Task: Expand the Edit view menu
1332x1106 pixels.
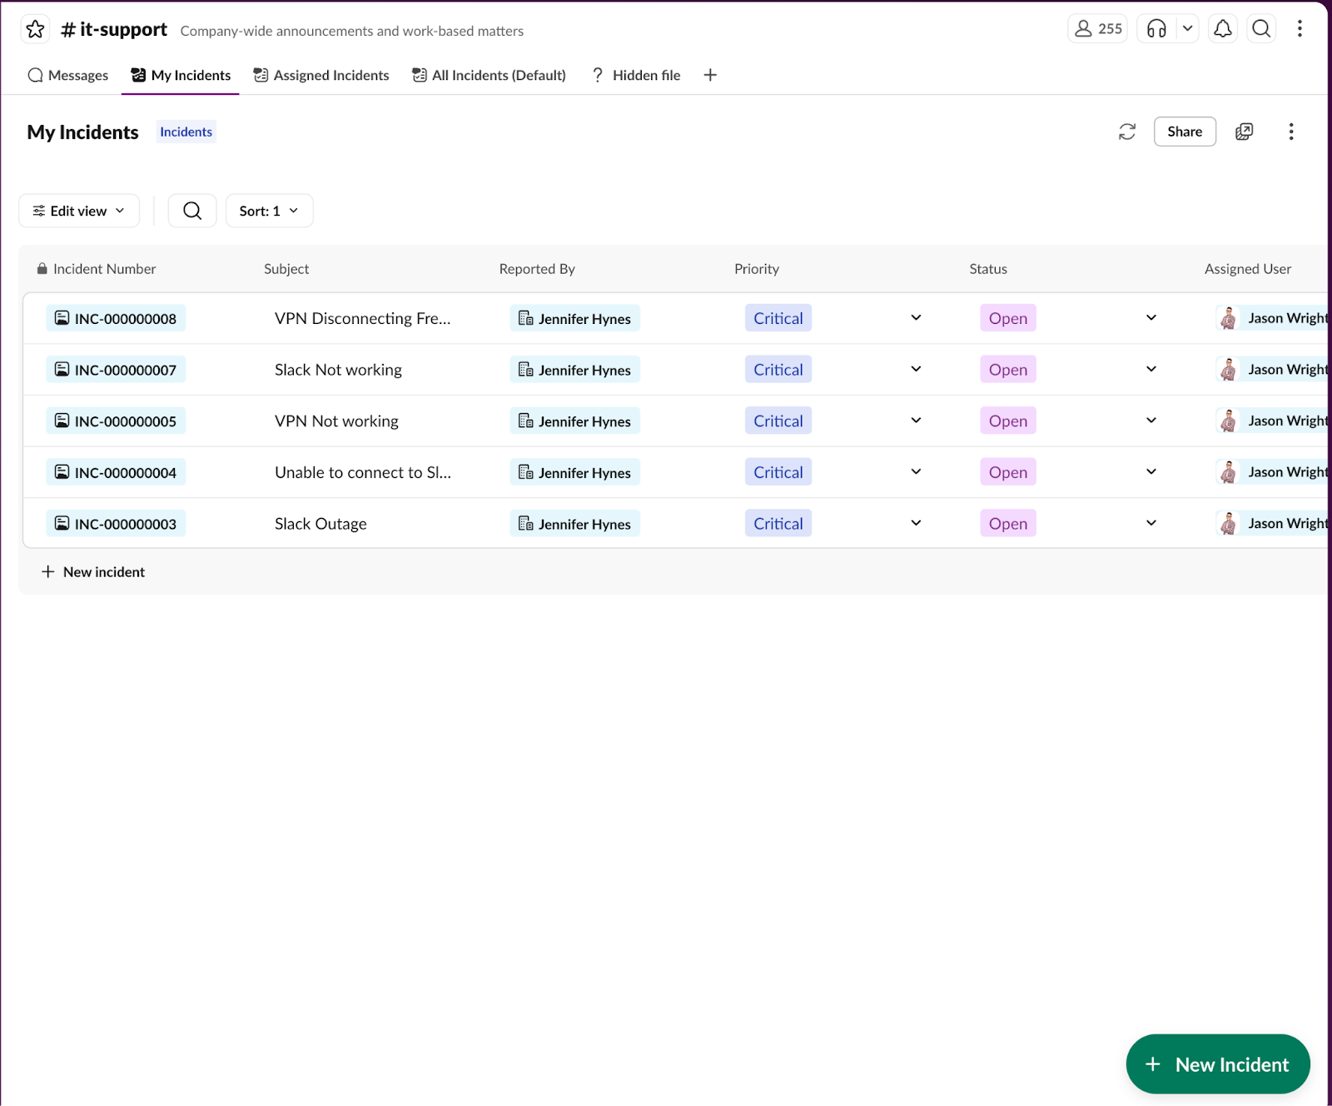Action: pos(78,210)
